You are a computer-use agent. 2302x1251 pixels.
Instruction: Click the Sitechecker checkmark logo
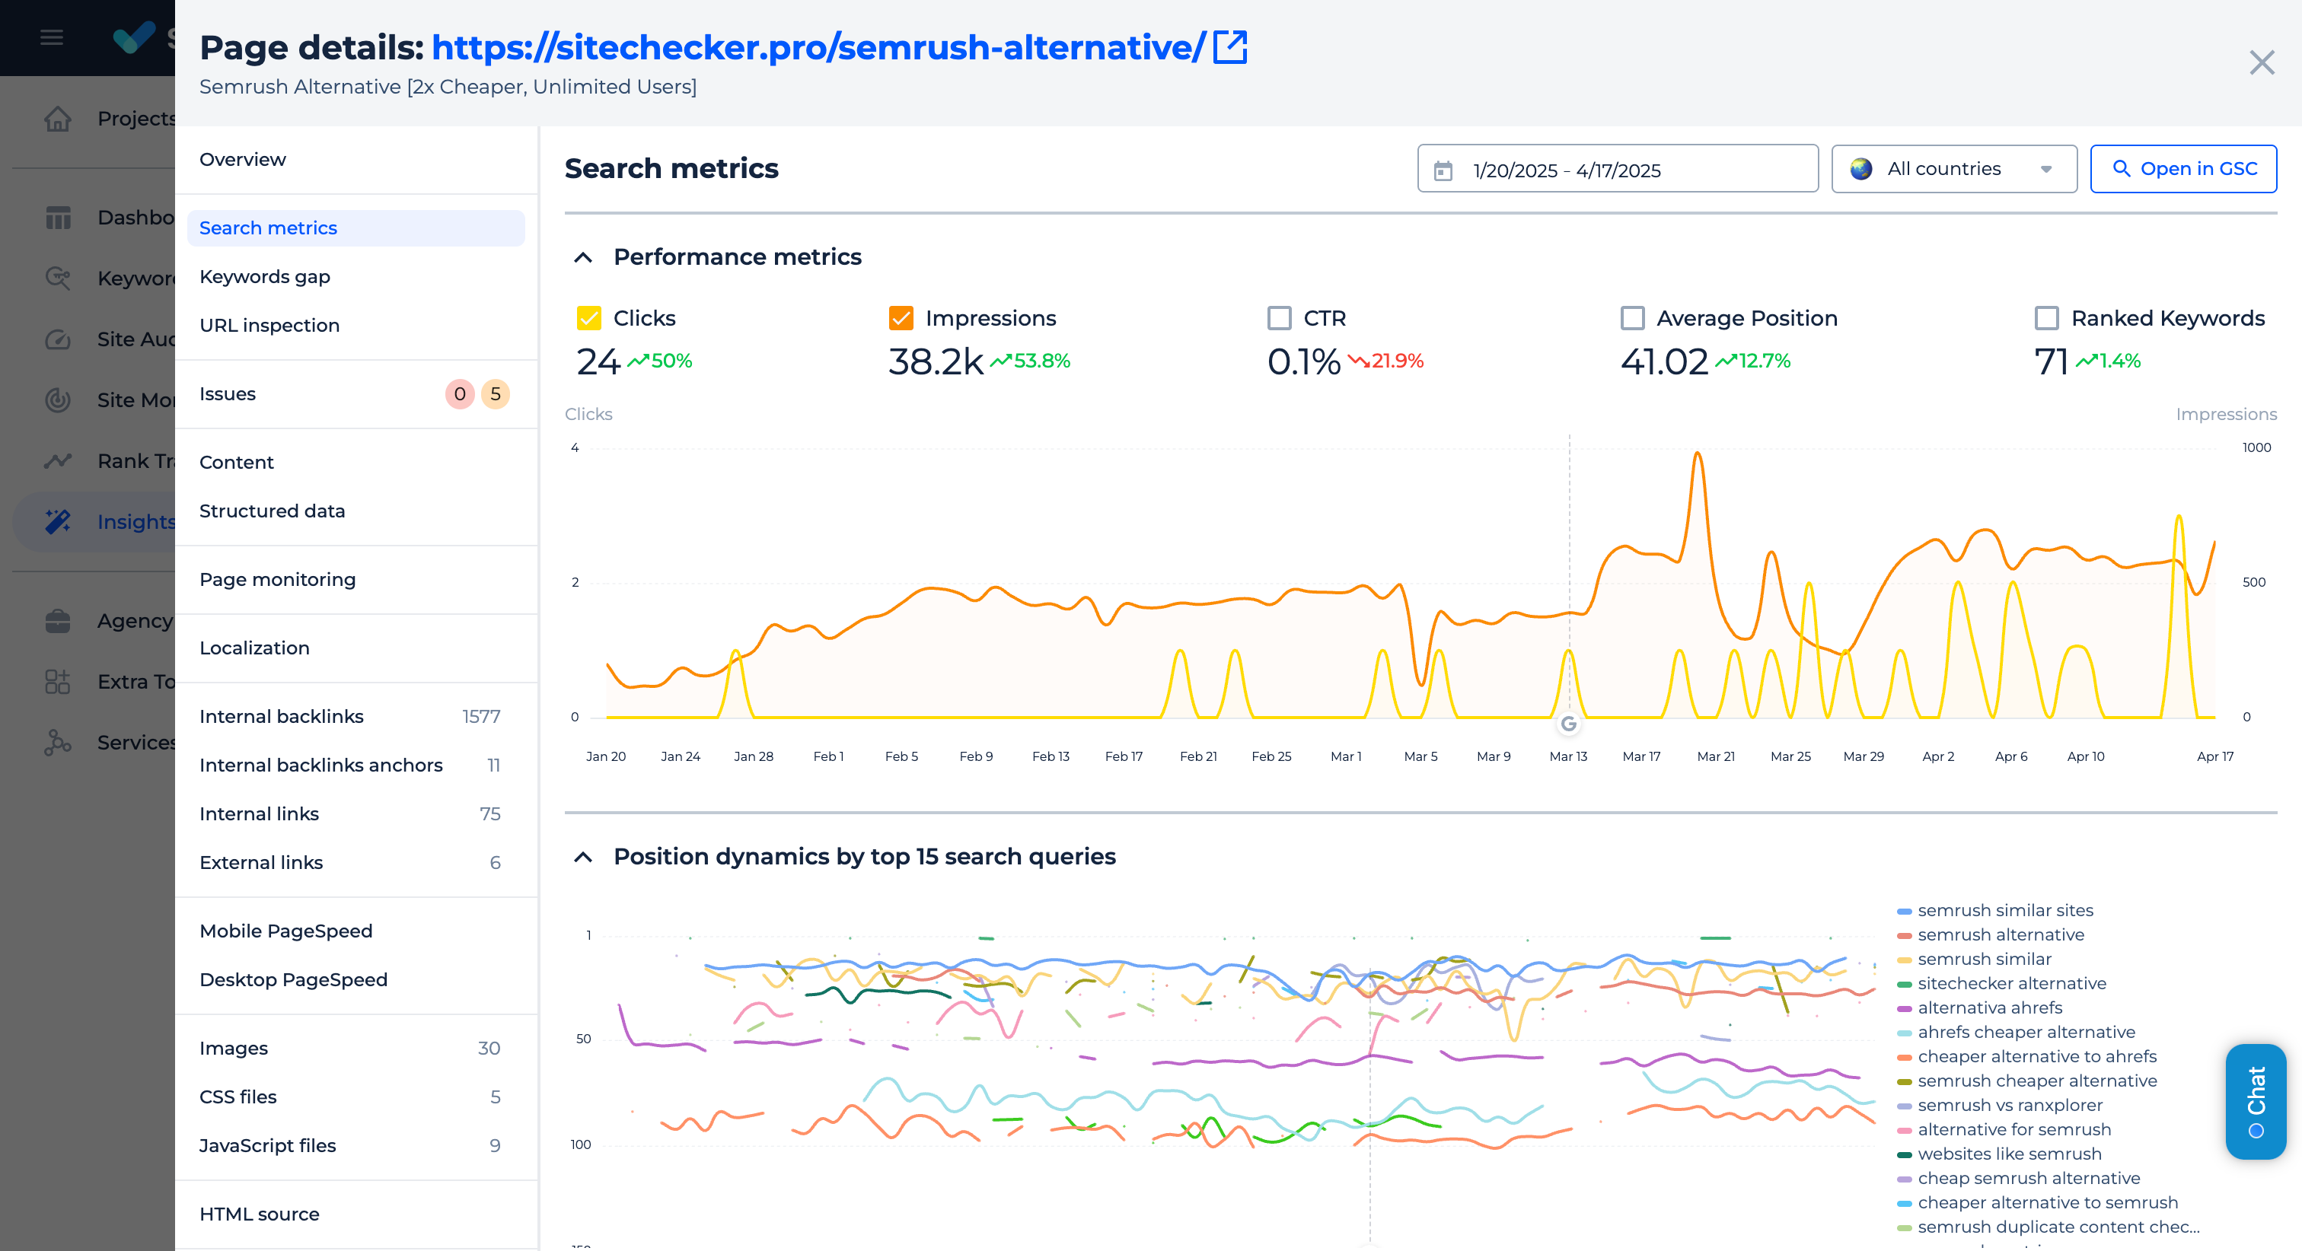pyautogui.click(x=134, y=37)
